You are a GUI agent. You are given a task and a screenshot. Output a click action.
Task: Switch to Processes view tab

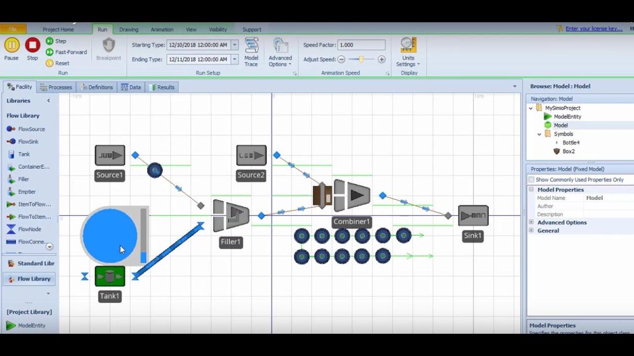pos(56,87)
